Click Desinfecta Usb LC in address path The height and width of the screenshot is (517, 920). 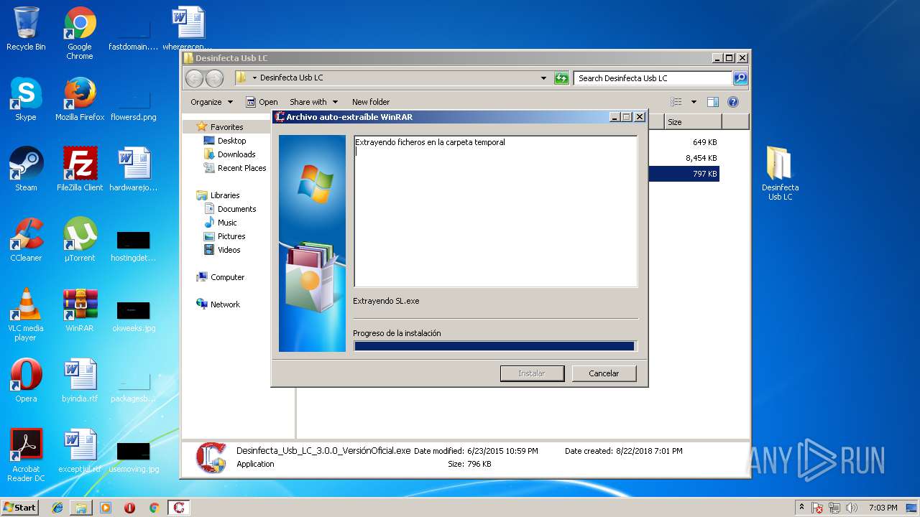[x=291, y=78]
